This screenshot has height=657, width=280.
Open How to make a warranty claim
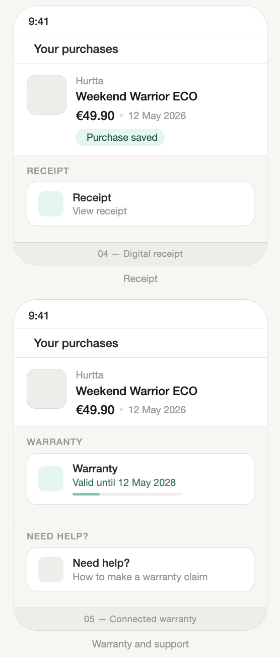pos(140,577)
